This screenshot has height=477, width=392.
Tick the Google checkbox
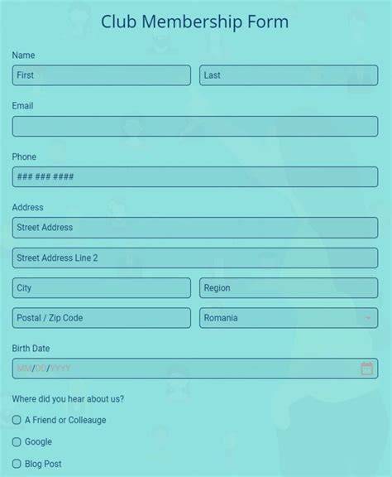coord(17,441)
